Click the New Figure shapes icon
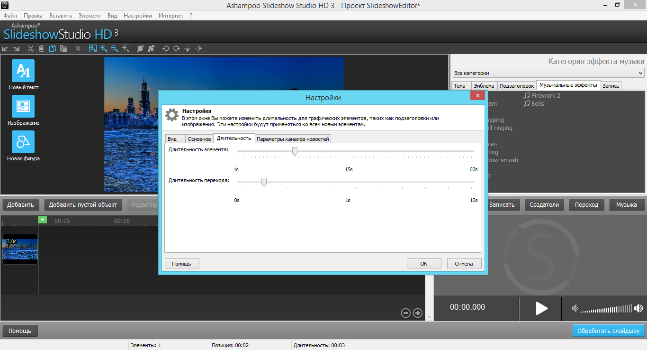This screenshot has height=350, width=647. (x=23, y=142)
